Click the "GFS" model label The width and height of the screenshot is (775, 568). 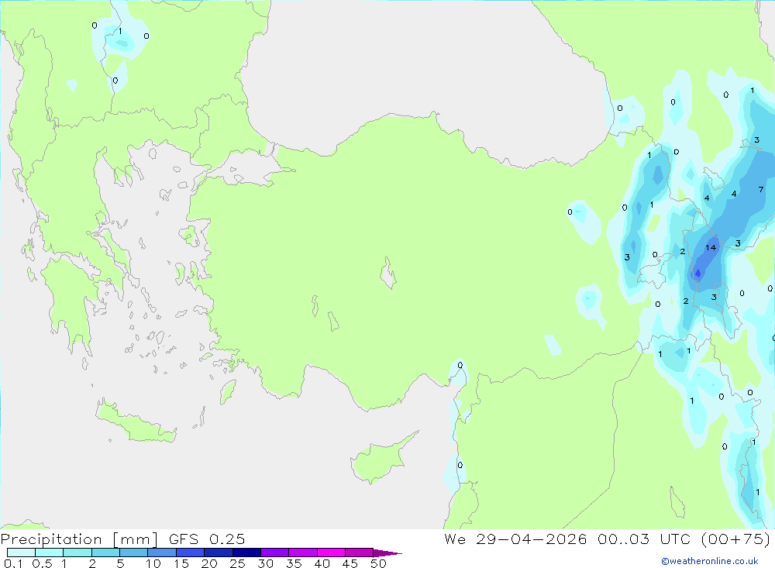pos(184,539)
